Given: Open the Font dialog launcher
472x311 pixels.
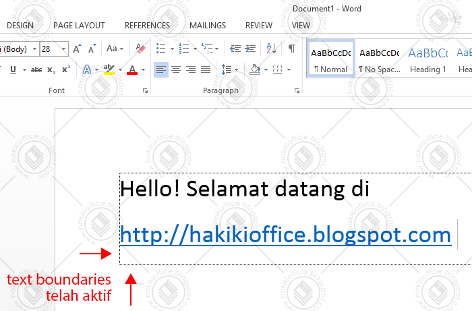Looking at the screenshot, I should pos(146,90).
